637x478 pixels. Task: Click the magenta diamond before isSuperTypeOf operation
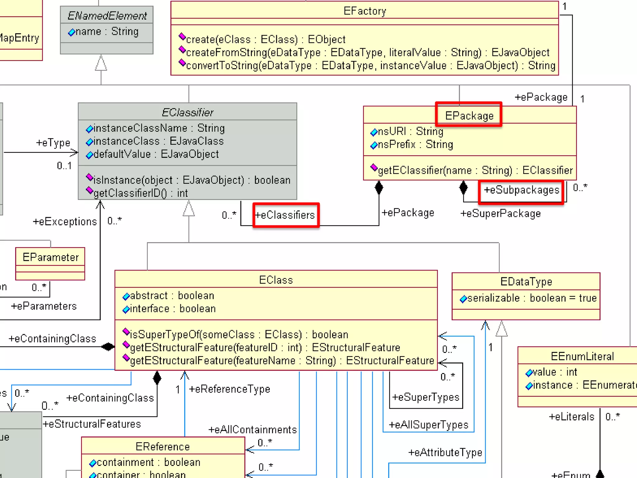126,332
